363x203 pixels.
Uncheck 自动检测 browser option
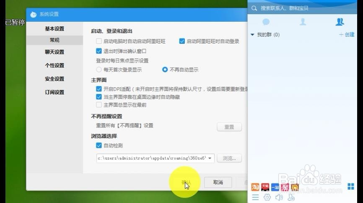coord(99,145)
